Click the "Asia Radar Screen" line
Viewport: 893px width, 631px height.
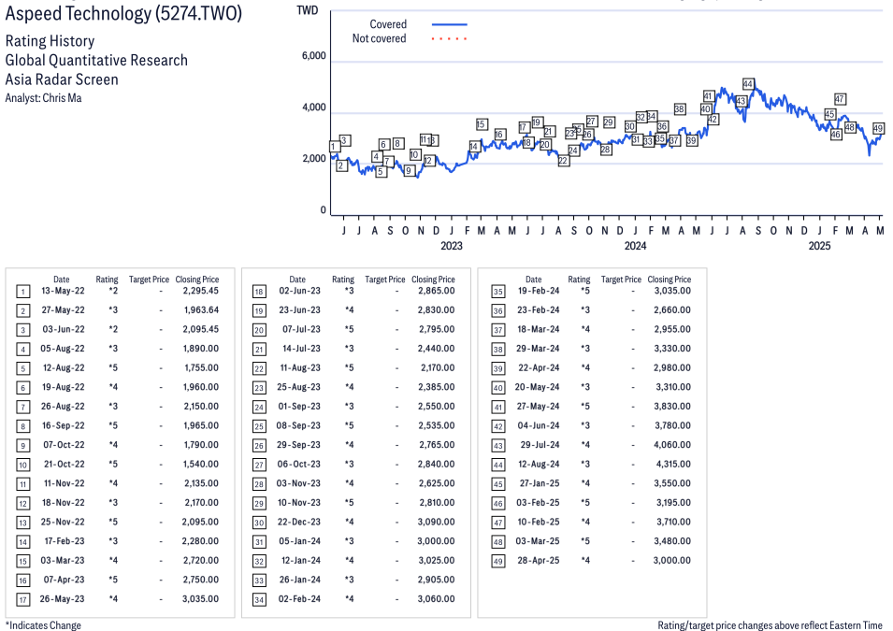(x=62, y=79)
